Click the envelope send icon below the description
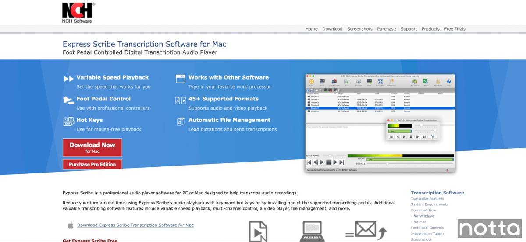Image resolution: width=526 pixels, height=242 pixels. 366,232
